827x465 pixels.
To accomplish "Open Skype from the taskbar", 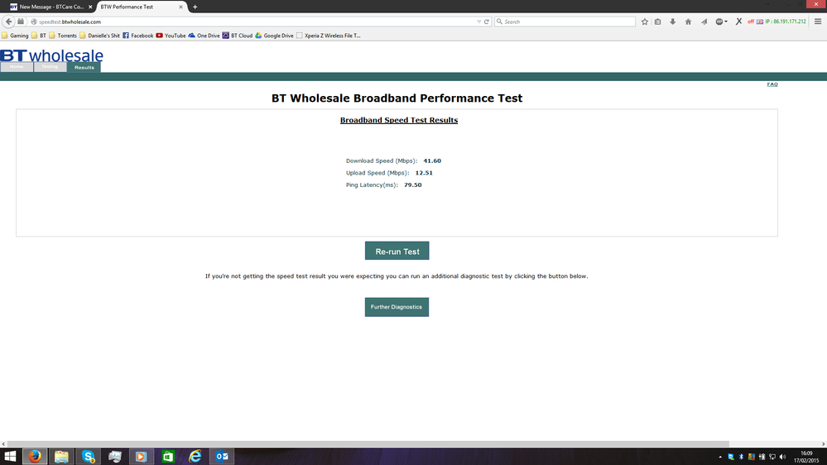I will (88, 457).
